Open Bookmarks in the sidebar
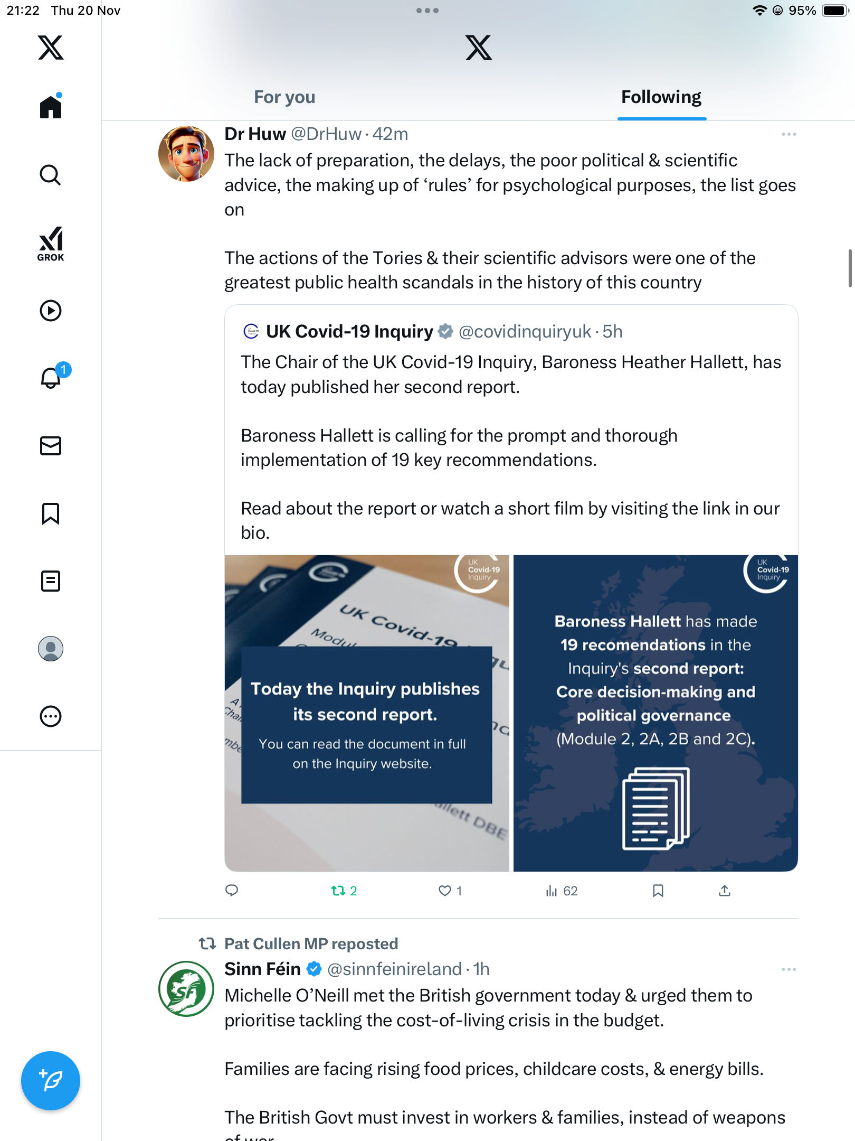 [51, 513]
